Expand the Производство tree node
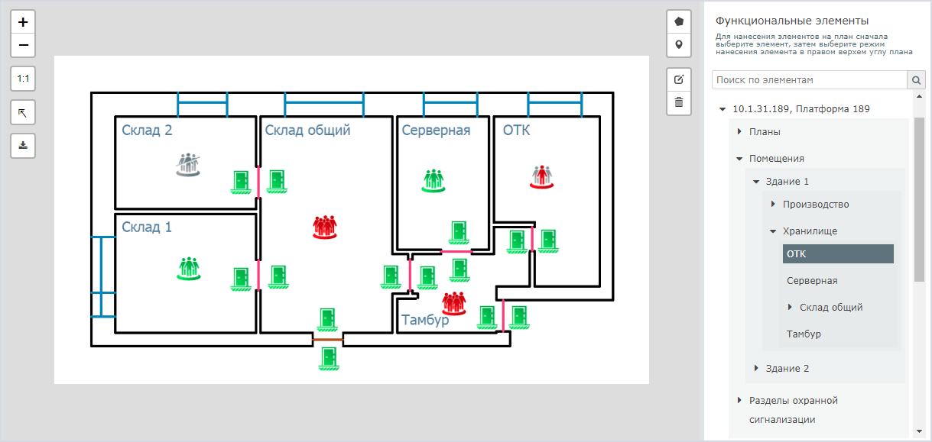This screenshot has height=442, width=932. (x=773, y=205)
